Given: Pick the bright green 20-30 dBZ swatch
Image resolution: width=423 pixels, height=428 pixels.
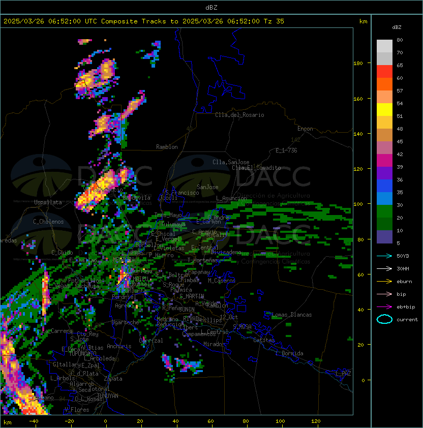Looking at the screenshot, I should pyautogui.click(x=384, y=211).
